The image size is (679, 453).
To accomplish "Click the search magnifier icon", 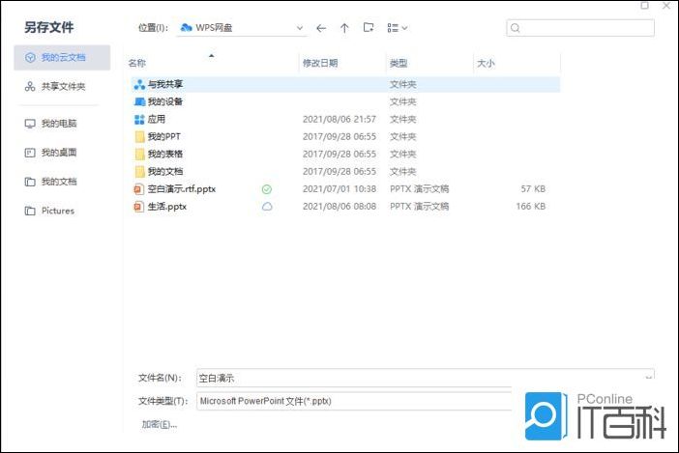I will pyautogui.click(x=515, y=28).
